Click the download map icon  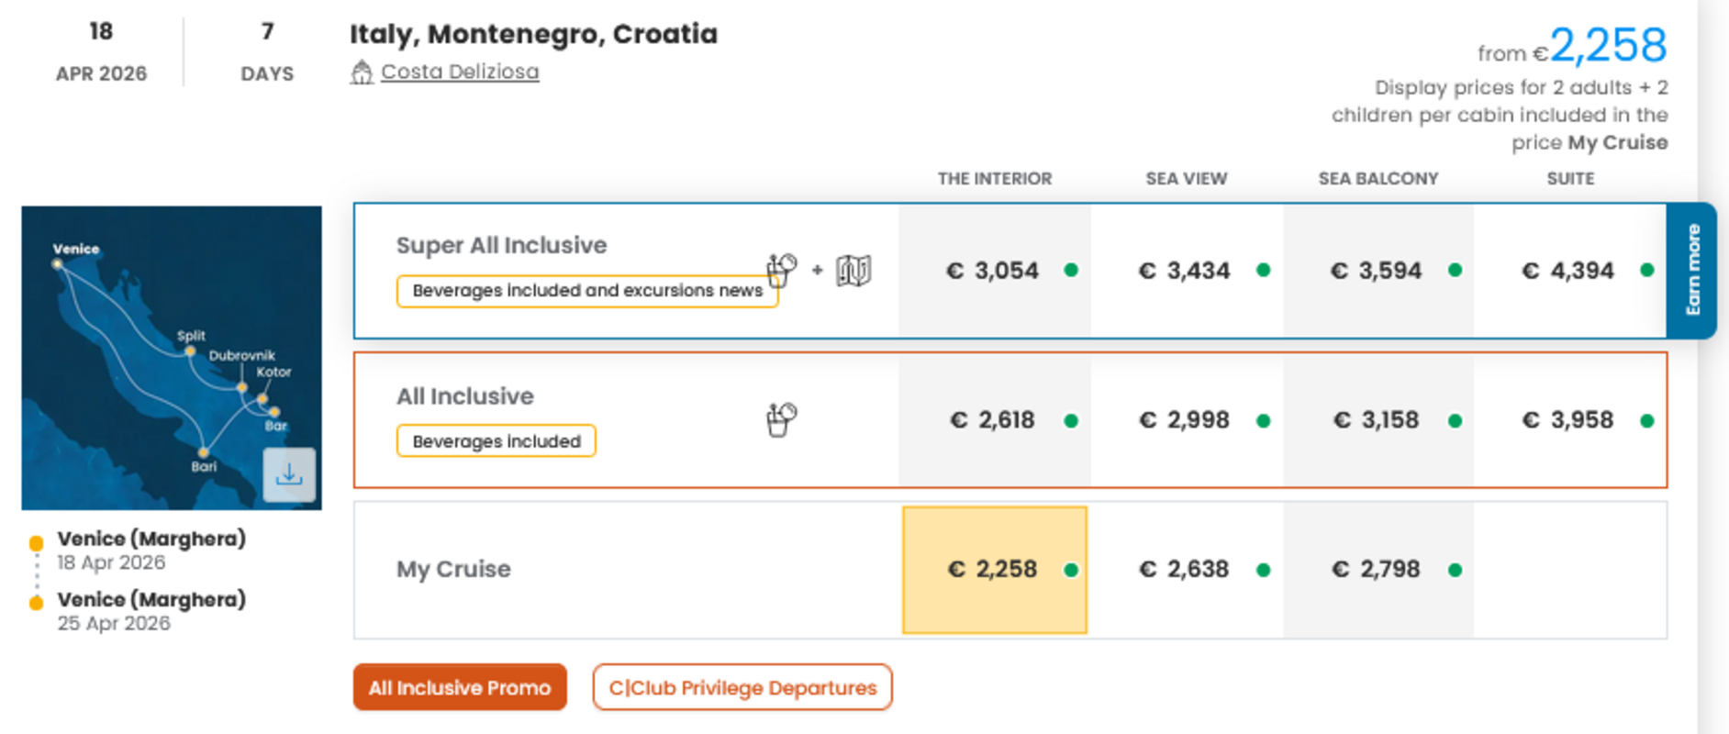pyautogui.click(x=289, y=474)
